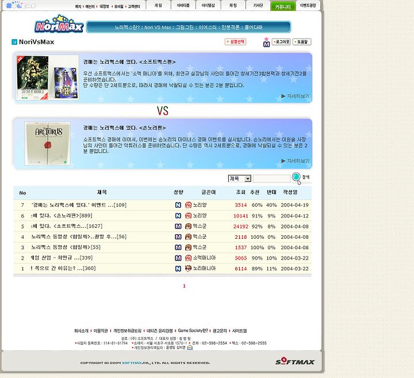Open post 5 ending <소프트맥스...[1627]
This screenshot has height=378, width=414.
point(67,226)
